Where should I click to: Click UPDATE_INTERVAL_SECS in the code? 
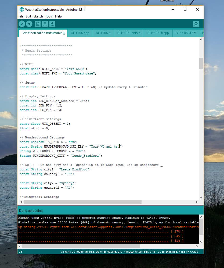57,87
